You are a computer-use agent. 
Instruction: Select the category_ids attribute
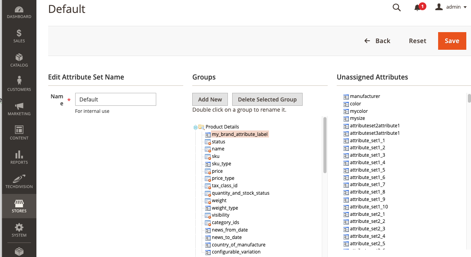coord(226,223)
